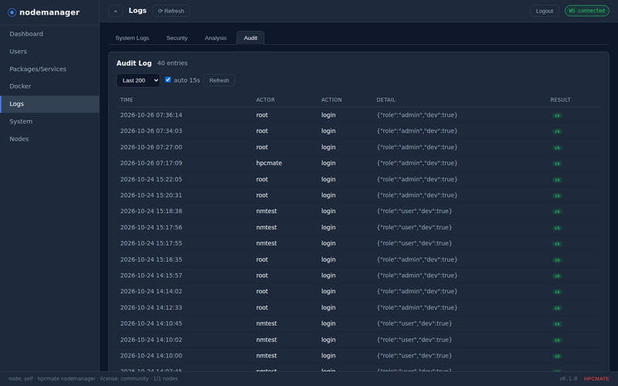The width and height of the screenshot is (618, 386).
Task: Click actor nmtest in the 15:18:38 row
Action: [267, 211]
